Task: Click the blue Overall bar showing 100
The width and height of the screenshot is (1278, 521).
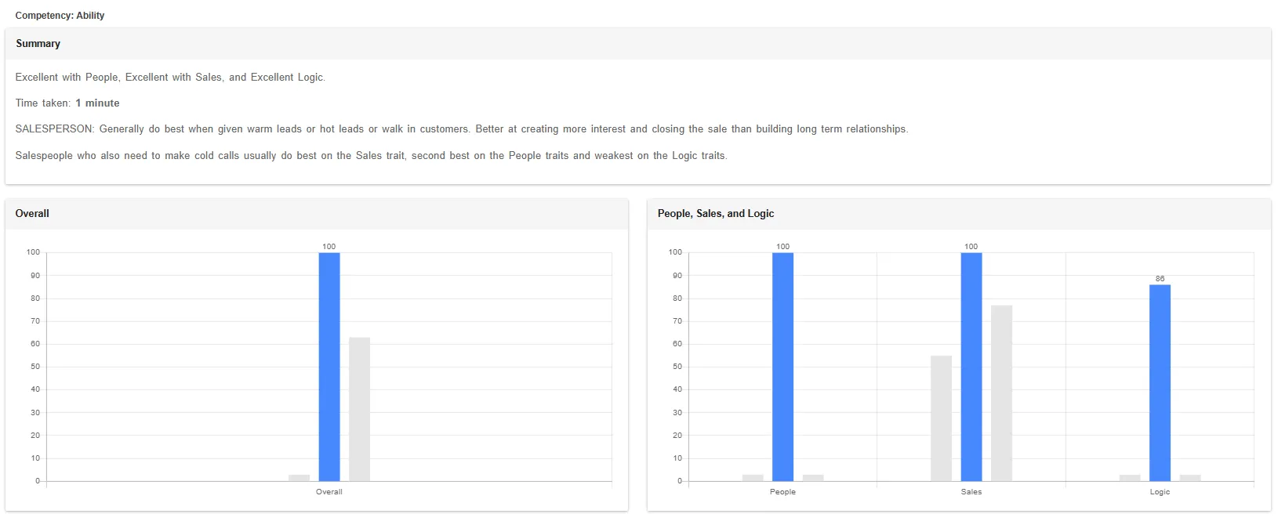Action: click(329, 367)
